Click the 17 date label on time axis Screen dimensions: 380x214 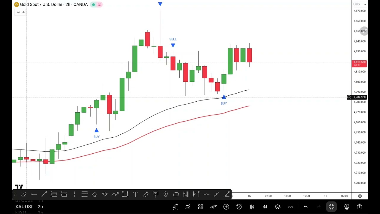tap(326, 196)
